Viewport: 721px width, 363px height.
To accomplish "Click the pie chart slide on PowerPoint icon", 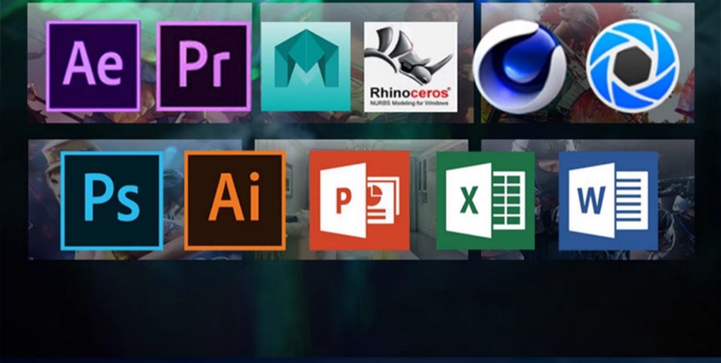I will [383, 195].
